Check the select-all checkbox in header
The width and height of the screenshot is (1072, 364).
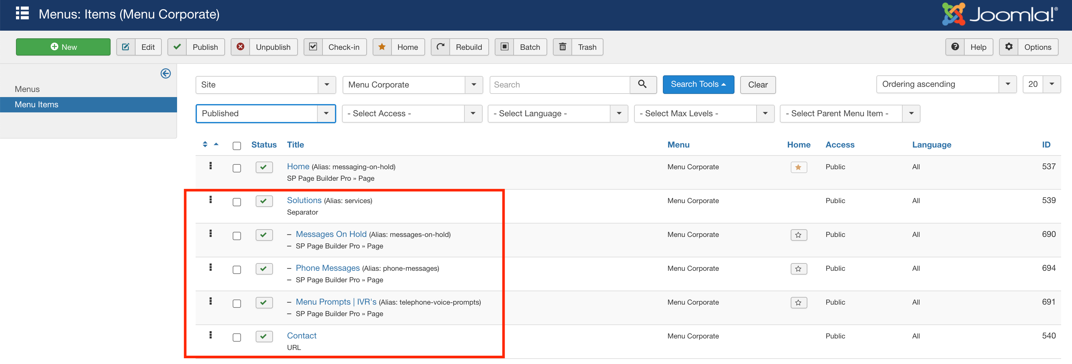[x=237, y=146]
